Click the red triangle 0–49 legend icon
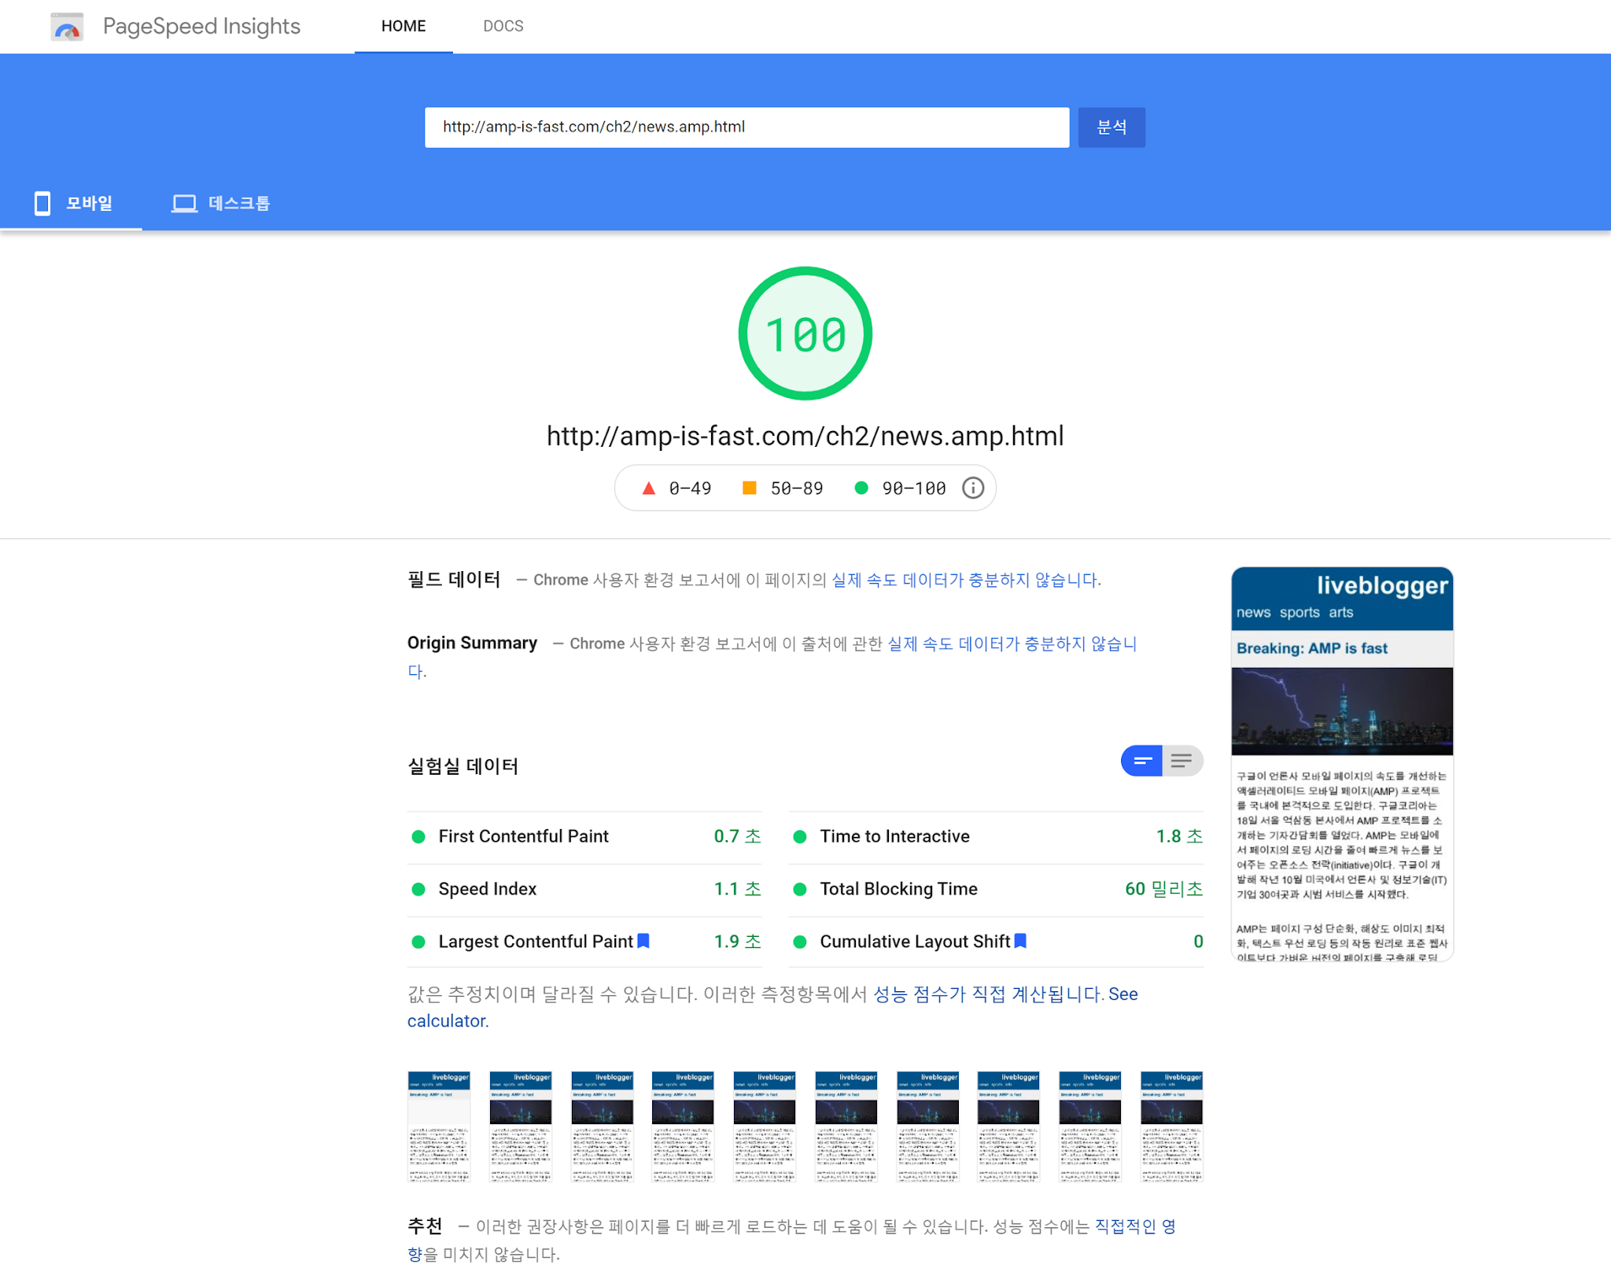Image resolution: width=1611 pixels, height=1276 pixels. [648, 489]
